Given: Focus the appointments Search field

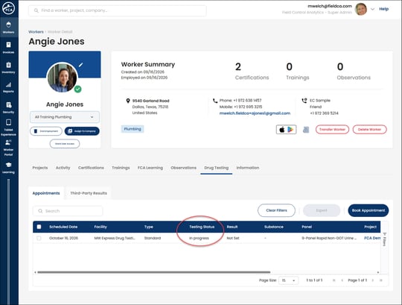Looking at the screenshot, I should coord(68,211).
